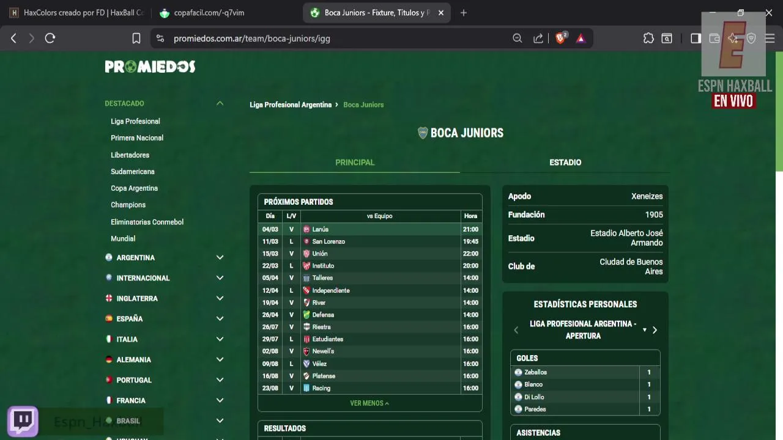The width and height of the screenshot is (783, 440).
Task: Collapse the Destacado section chevron
Action: [220, 103]
